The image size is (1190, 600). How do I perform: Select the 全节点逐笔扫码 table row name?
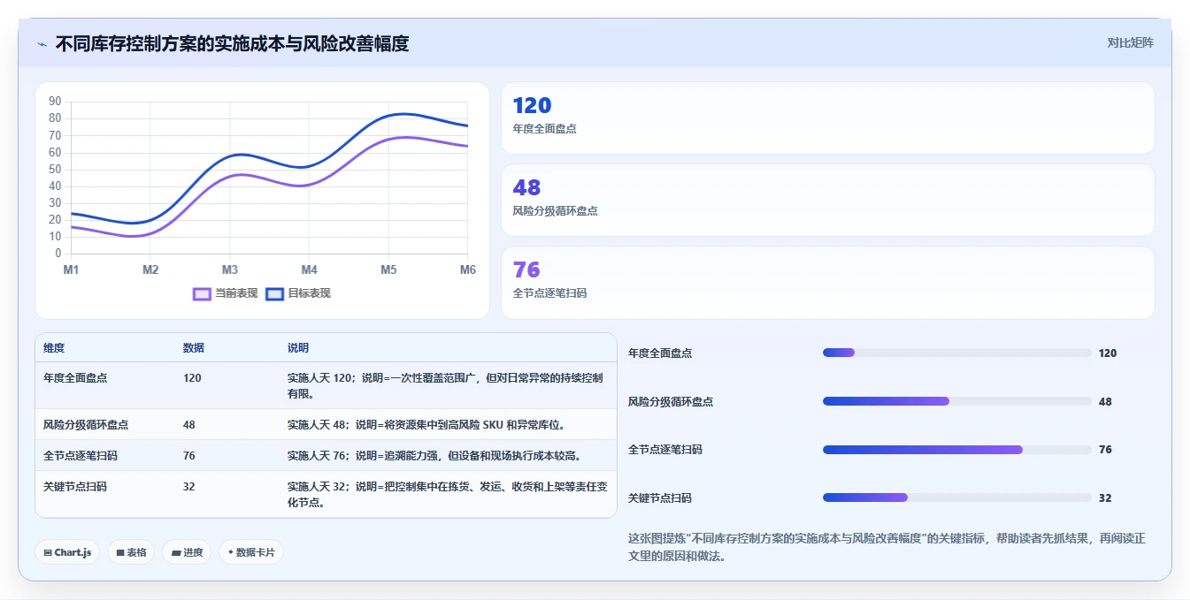coord(81,456)
